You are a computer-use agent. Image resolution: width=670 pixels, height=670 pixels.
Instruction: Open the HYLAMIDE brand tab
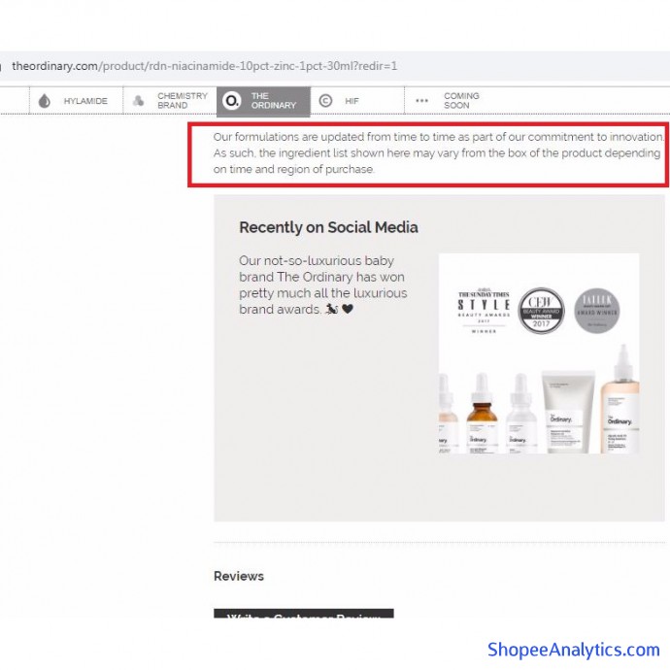point(85,101)
